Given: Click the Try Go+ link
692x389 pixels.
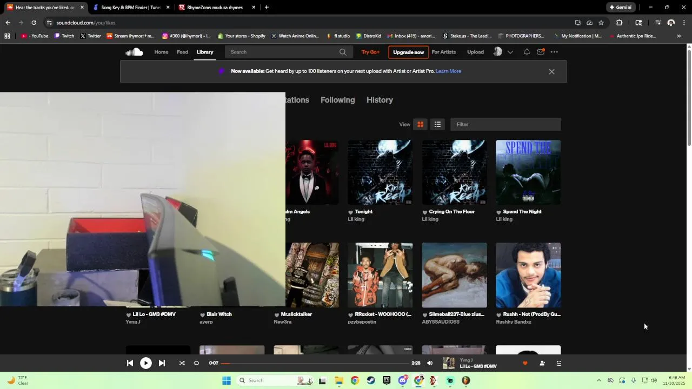Looking at the screenshot, I should click(370, 52).
